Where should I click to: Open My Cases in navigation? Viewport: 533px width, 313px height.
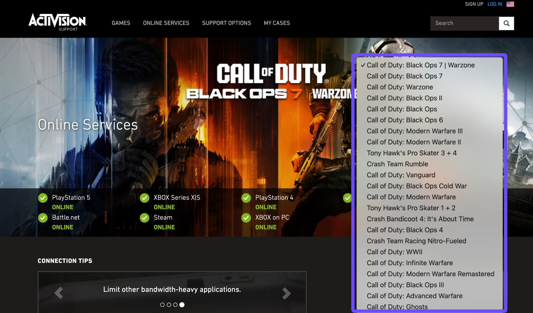tap(277, 23)
